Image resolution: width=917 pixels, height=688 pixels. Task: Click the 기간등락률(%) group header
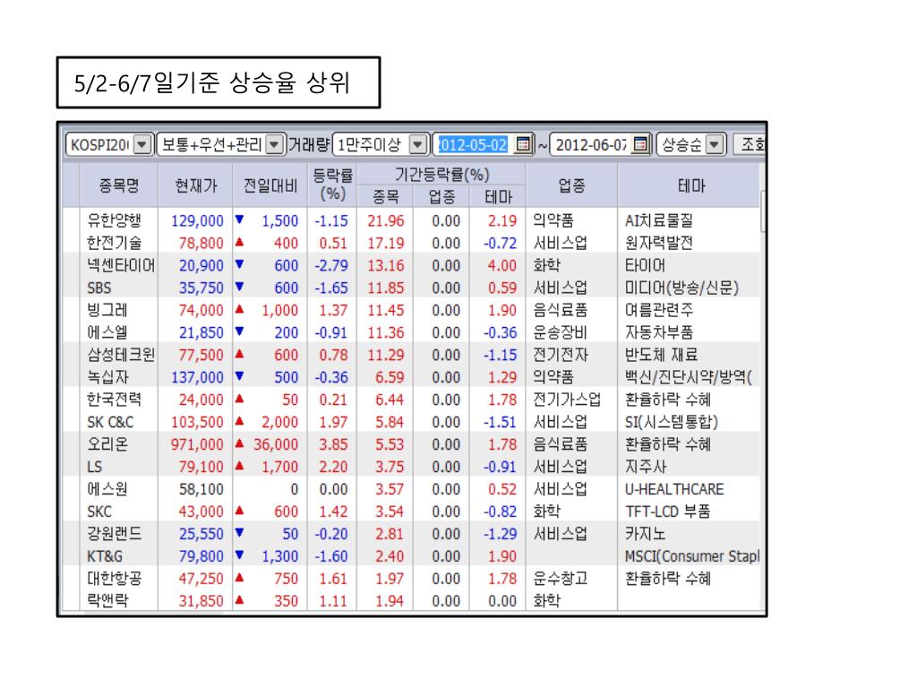(441, 175)
